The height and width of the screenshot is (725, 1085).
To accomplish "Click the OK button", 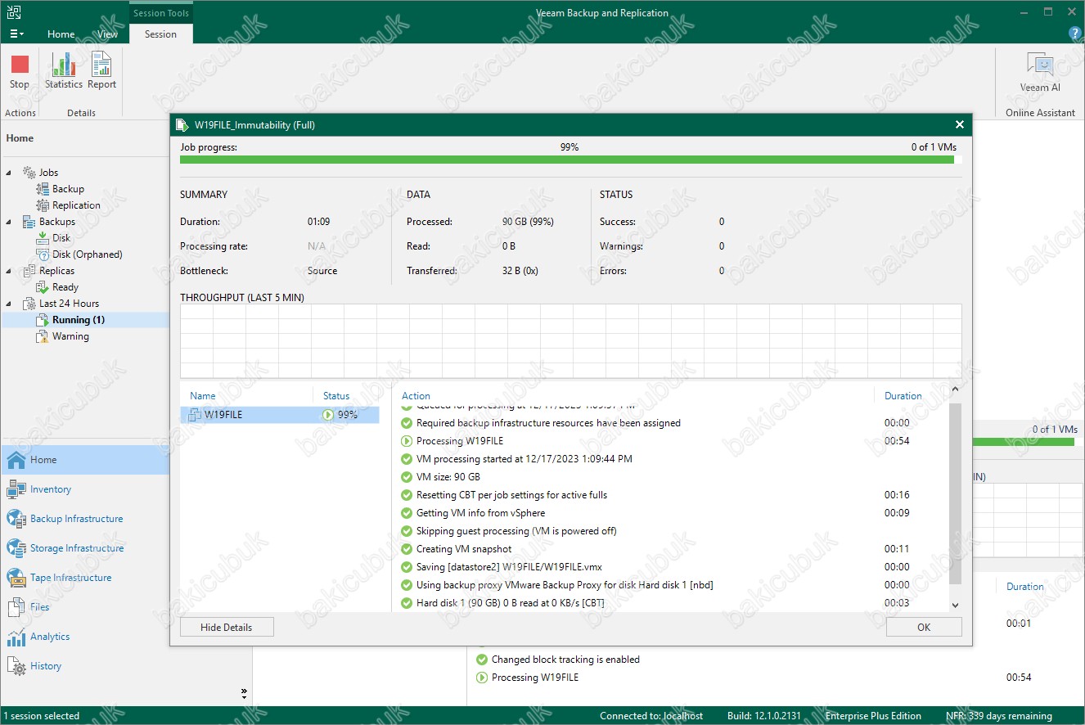I will [924, 628].
